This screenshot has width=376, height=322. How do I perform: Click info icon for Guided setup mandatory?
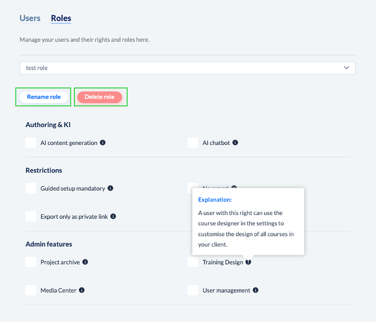pos(110,188)
